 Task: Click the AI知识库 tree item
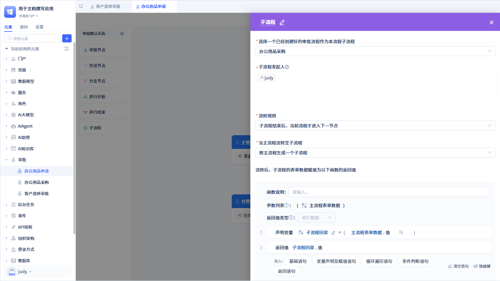pos(26,149)
